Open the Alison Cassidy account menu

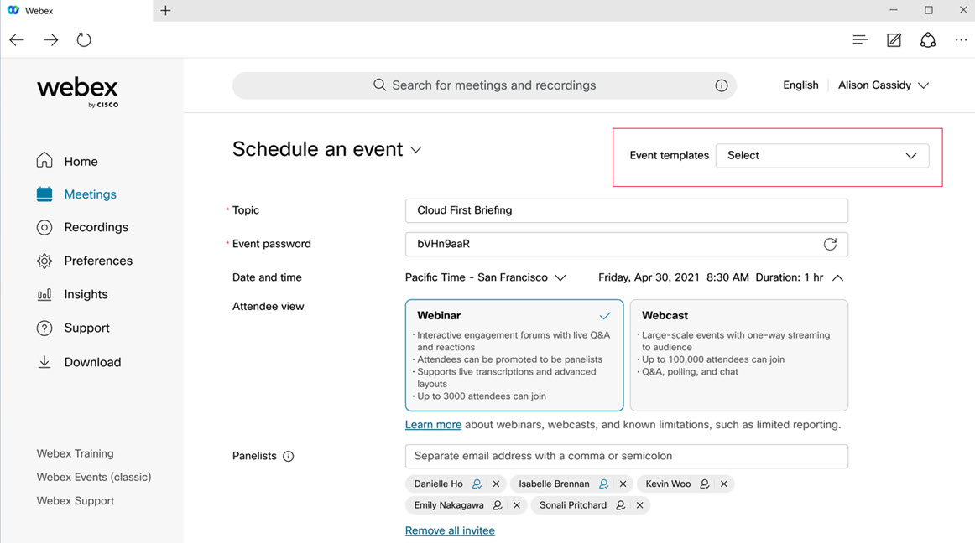point(883,85)
